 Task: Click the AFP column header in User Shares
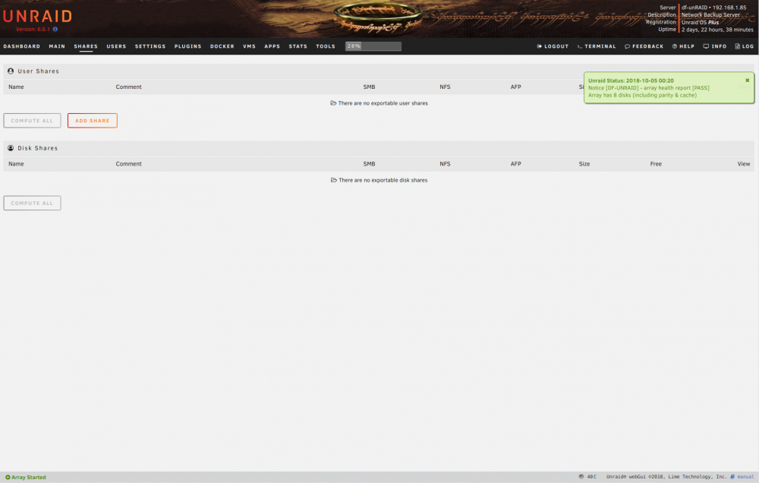click(516, 87)
